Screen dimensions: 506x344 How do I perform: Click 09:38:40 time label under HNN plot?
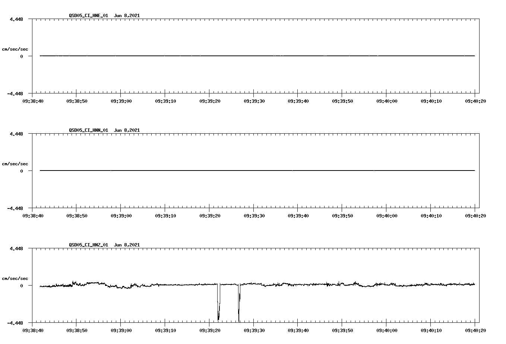[33, 216]
